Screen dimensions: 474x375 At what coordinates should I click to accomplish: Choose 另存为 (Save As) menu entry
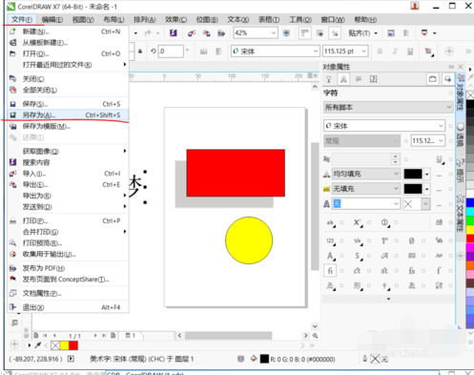(68, 115)
